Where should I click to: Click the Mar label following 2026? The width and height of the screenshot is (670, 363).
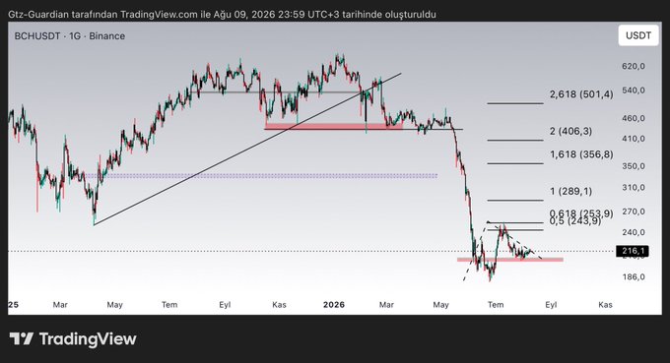click(x=386, y=305)
